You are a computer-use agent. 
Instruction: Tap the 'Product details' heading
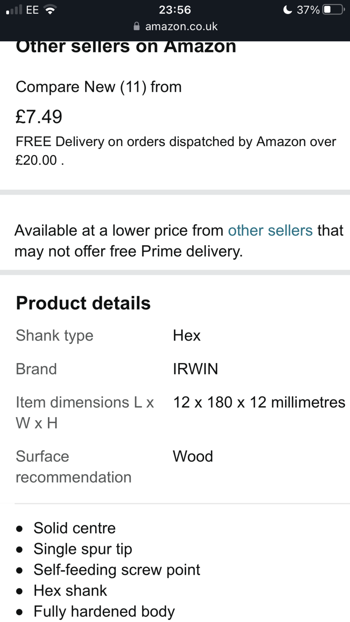click(83, 303)
